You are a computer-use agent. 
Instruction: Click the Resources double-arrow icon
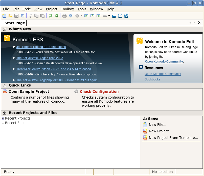click(141, 67)
